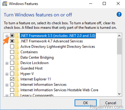125x110 pixels.
Task: Select Internet Information Services Hostable Web Core
Action: click(x=59, y=90)
